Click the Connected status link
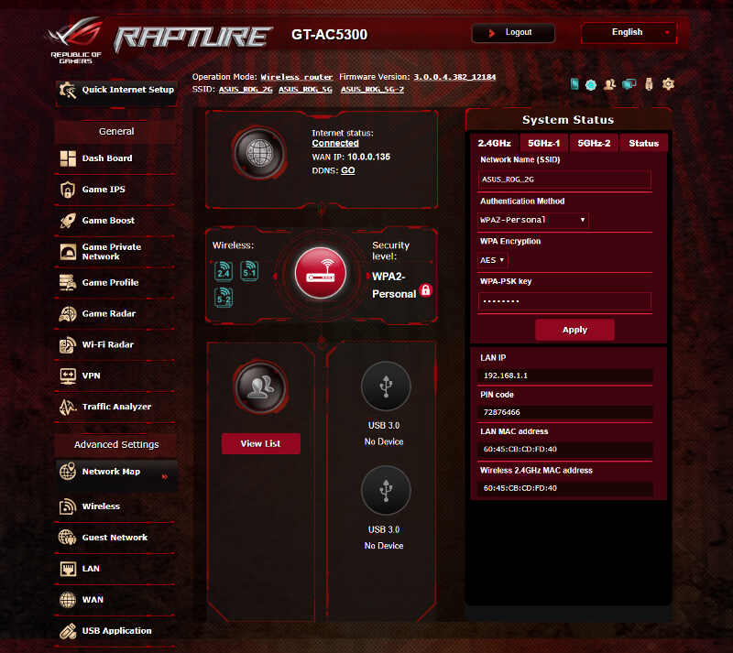The image size is (733, 653). [x=335, y=143]
